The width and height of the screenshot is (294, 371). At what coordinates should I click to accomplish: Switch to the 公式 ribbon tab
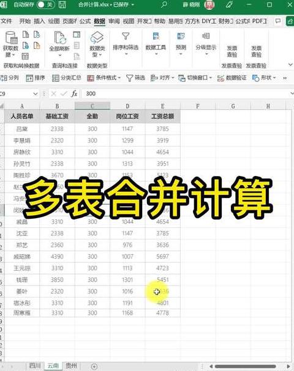point(85,21)
